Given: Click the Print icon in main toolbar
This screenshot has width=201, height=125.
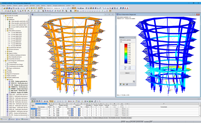Looking at the screenshot, I should [16, 8].
